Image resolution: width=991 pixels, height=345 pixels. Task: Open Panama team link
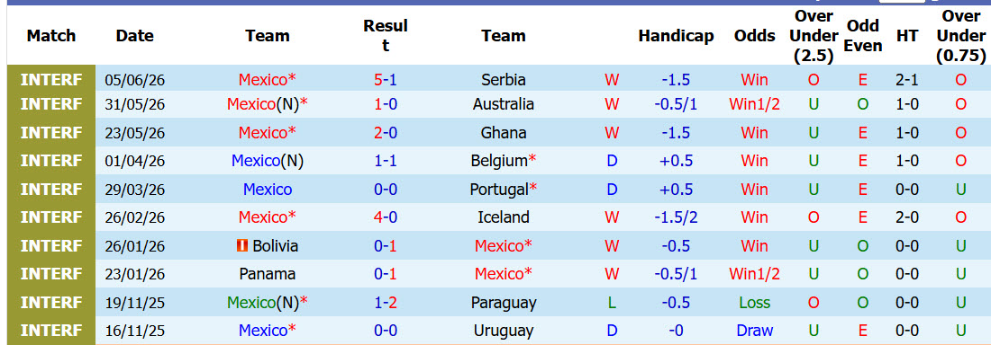[x=268, y=274]
